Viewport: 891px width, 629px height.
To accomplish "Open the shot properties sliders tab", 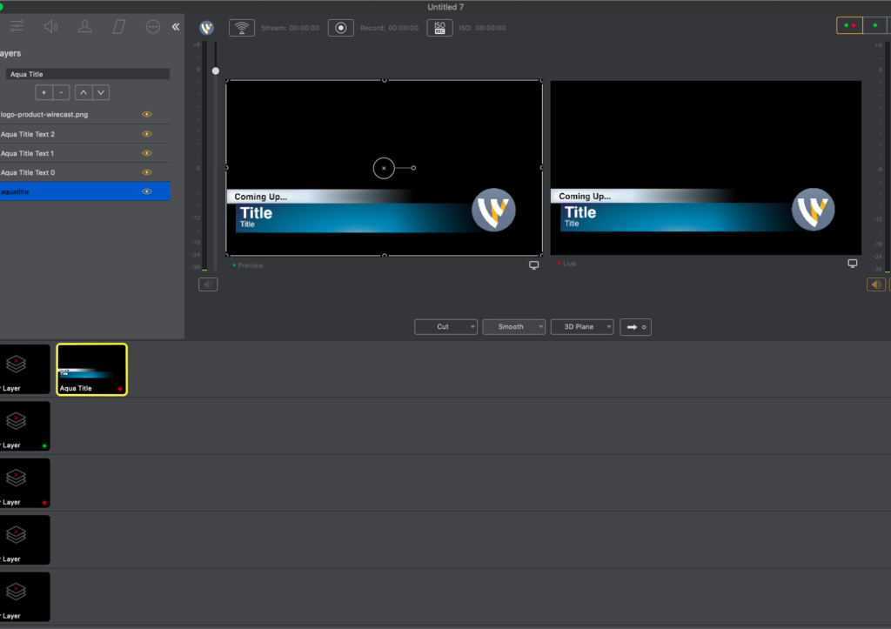I will coord(17,26).
